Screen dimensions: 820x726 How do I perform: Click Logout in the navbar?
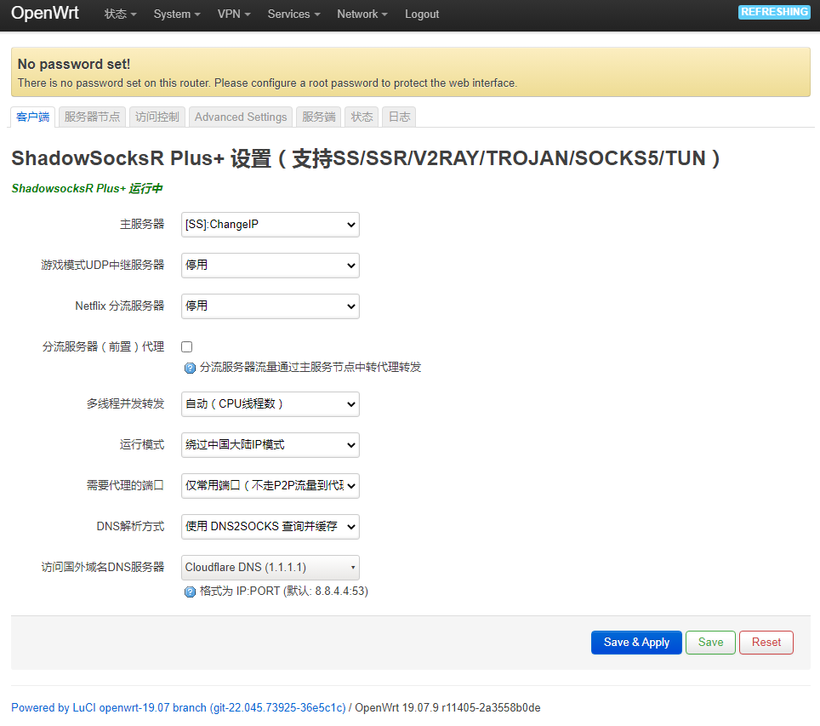pyautogui.click(x=422, y=14)
